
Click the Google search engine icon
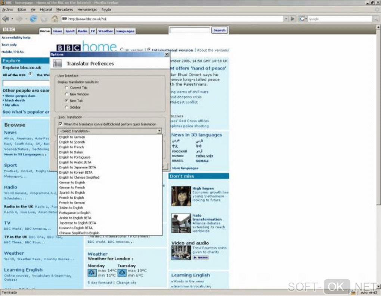click(x=302, y=19)
